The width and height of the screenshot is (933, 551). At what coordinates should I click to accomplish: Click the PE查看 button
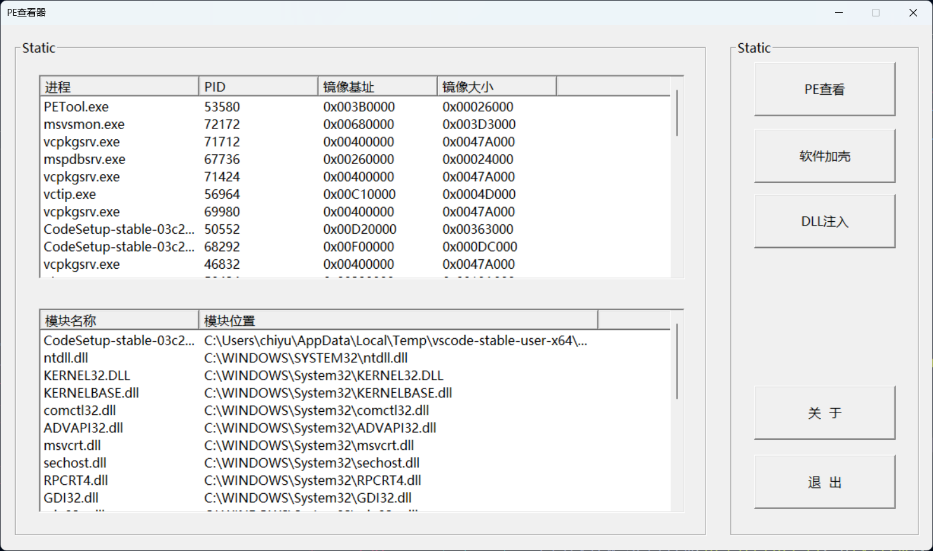pyautogui.click(x=824, y=90)
